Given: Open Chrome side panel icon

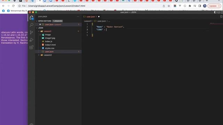Looking at the screenshot, I should click(x=200, y=6).
